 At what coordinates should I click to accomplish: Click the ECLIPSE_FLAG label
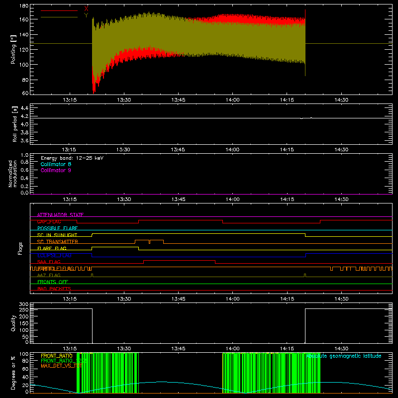coord(54,255)
